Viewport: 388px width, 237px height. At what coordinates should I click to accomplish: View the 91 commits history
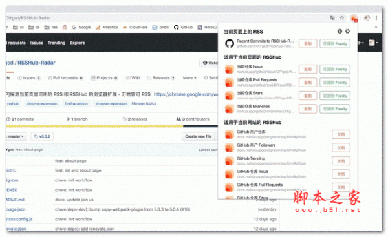20,119
